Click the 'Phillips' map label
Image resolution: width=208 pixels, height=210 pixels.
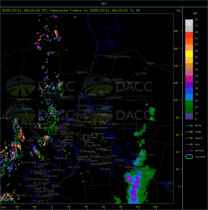click(103, 157)
